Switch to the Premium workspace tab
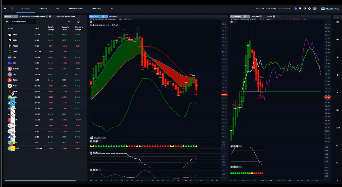Image resolution: width=342 pixels, height=187 pixels. click(43, 8)
